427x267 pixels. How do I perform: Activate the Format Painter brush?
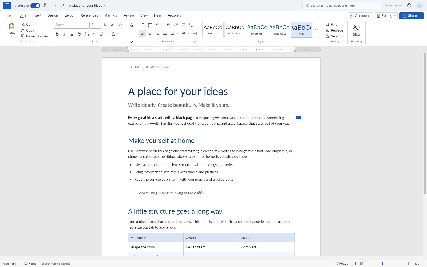coord(23,36)
